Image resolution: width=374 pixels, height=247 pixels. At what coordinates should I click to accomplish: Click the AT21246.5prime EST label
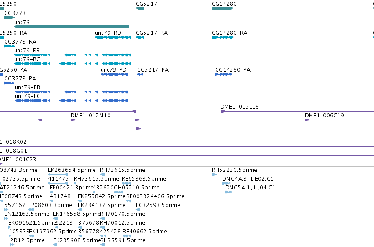coord(22,188)
